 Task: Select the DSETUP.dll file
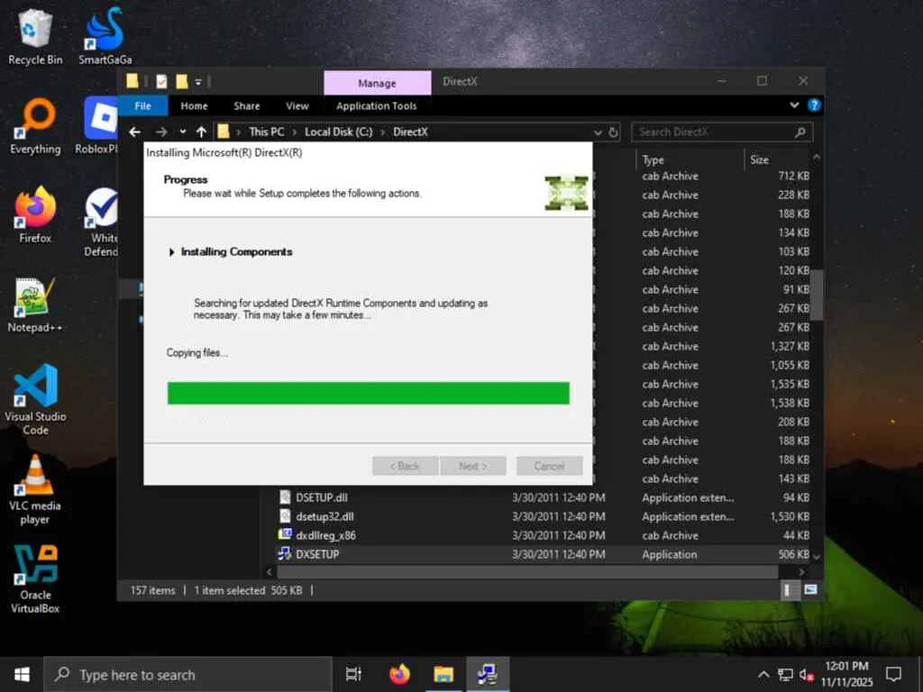(x=322, y=497)
